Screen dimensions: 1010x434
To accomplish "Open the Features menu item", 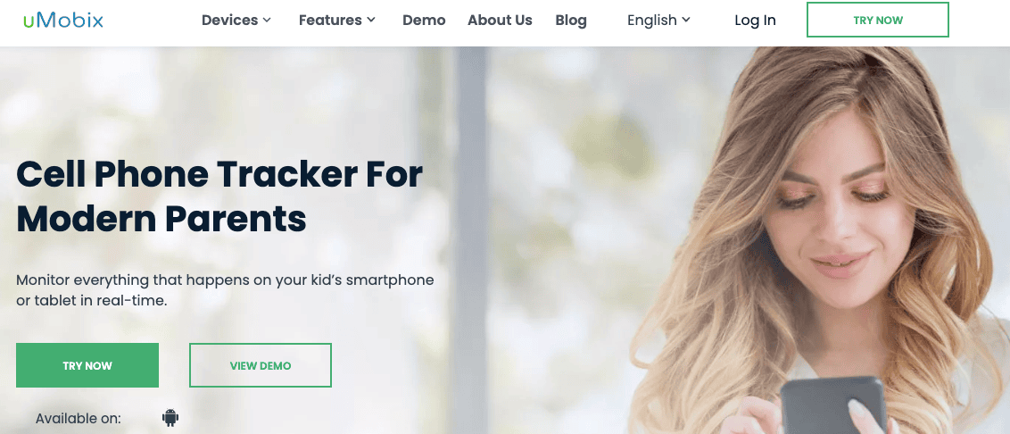I will point(337,20).
